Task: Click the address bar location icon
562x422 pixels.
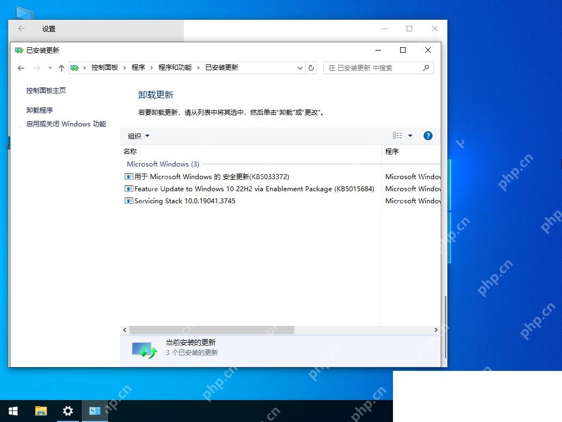Action: point(75,68)
